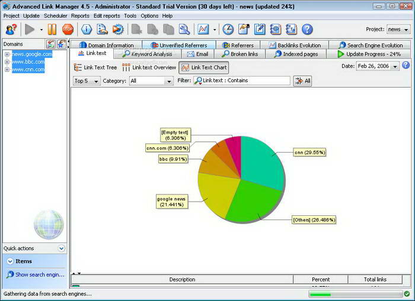
Task: Select the Link Text Chart view
Action: (x=204, y=67)
